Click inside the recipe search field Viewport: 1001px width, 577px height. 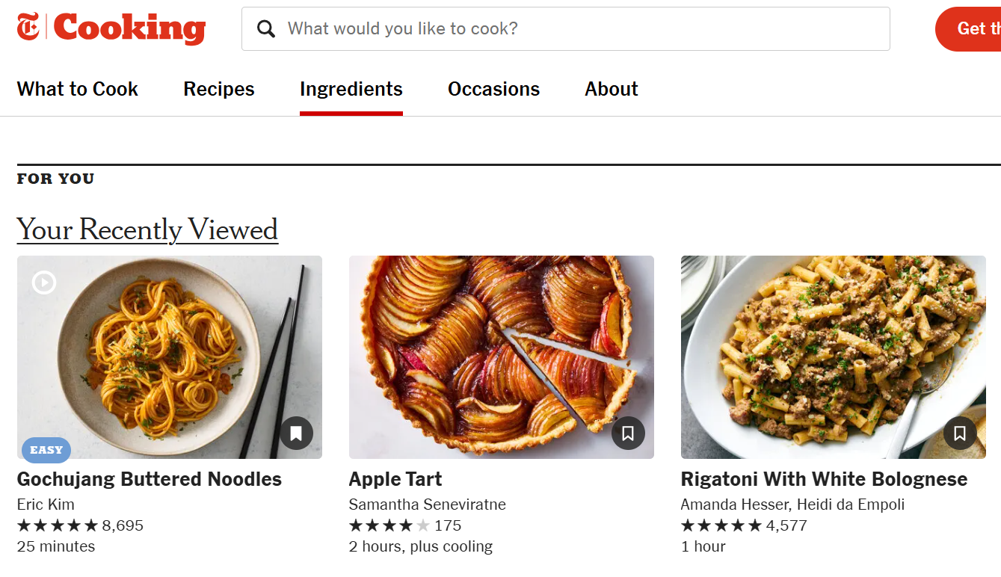coord(523,28)
